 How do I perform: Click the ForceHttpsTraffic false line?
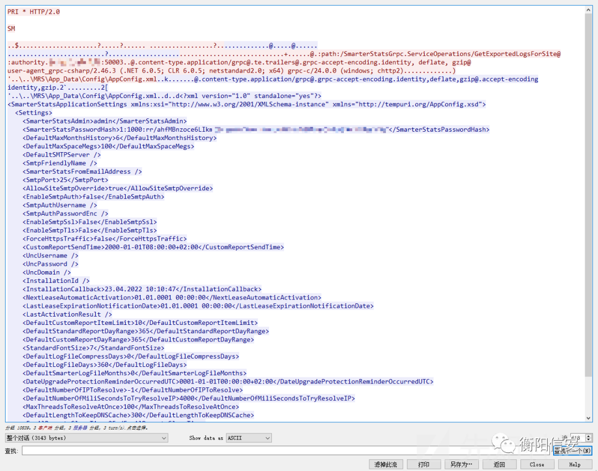105,239
